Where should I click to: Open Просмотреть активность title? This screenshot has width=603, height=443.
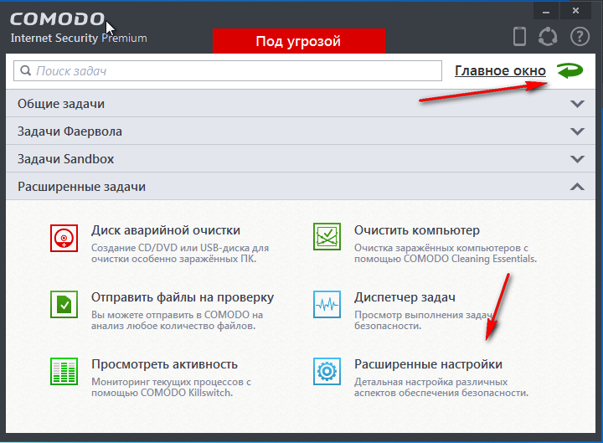click(165, 364)
